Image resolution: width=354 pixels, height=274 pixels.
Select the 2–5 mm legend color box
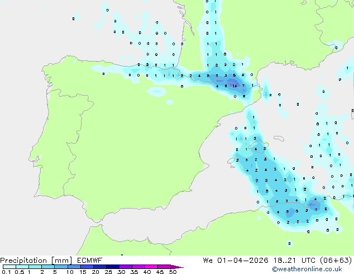coord(48,267)
